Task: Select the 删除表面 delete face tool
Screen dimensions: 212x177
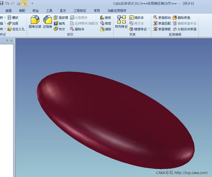Action: pos(182,18)
